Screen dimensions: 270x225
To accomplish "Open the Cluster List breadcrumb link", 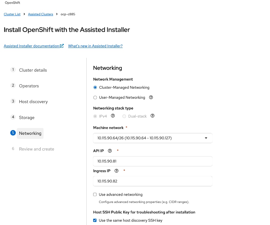I will 12,14.
